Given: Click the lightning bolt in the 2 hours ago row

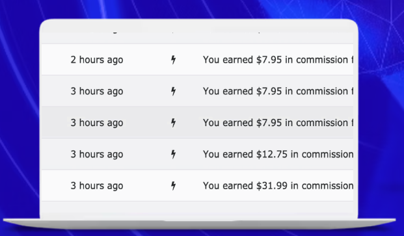Looking at the screenshot, I should [x=174, y=60].
